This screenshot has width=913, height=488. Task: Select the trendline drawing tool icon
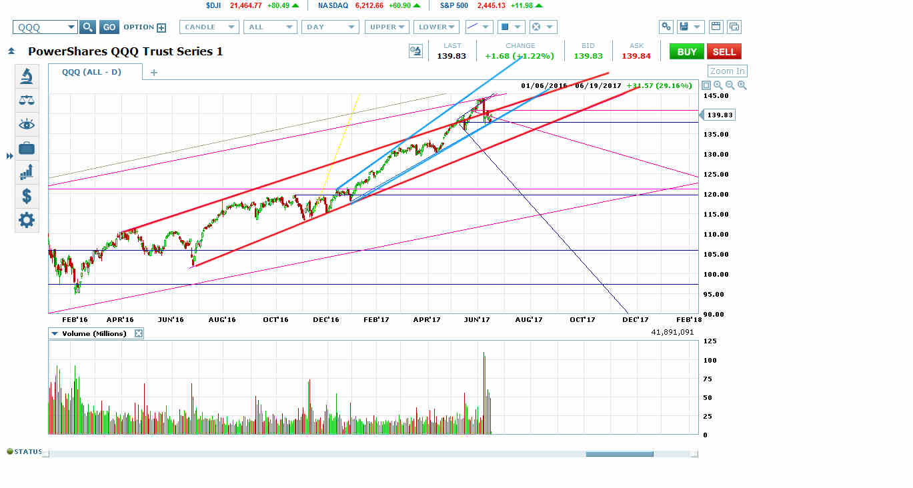click(472, 27)
